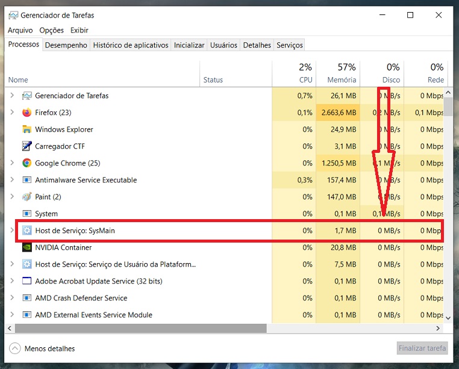
Task: Switch to the Desempenho tab
Action: pyautogui.click(x=66, y=45)
